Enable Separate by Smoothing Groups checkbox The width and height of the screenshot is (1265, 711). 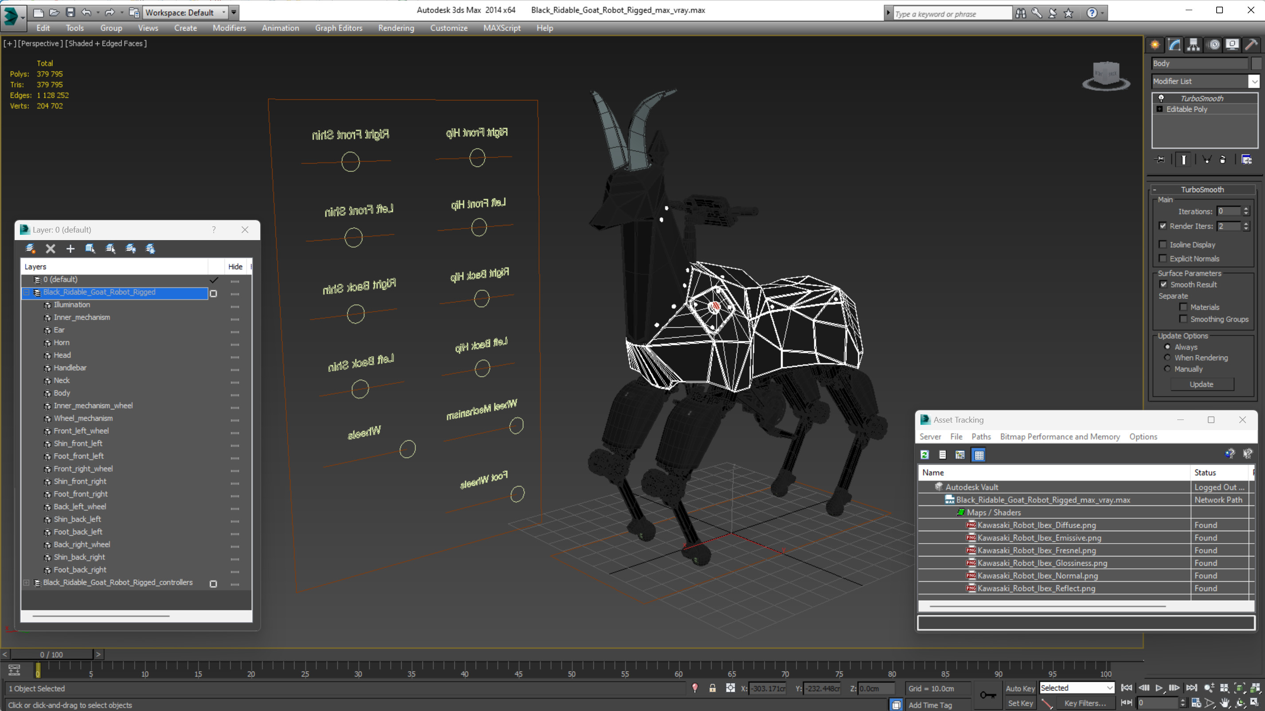(x=1183, y=319)
